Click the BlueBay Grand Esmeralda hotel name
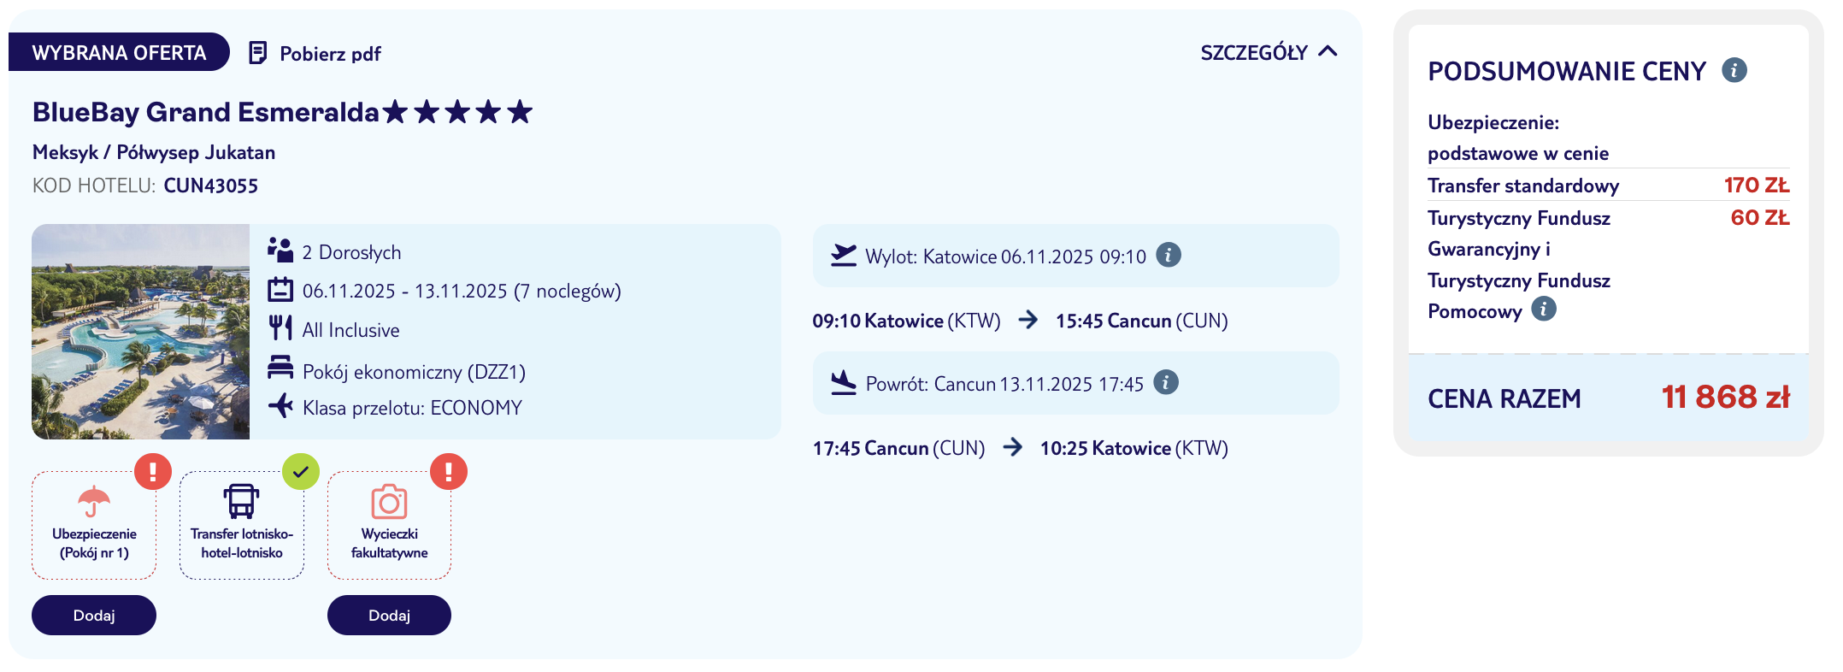 click(x=205, y=112)
